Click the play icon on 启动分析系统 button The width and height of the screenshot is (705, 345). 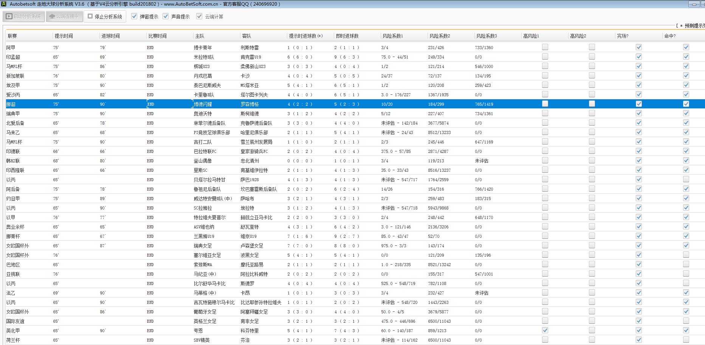click(9, 17)
